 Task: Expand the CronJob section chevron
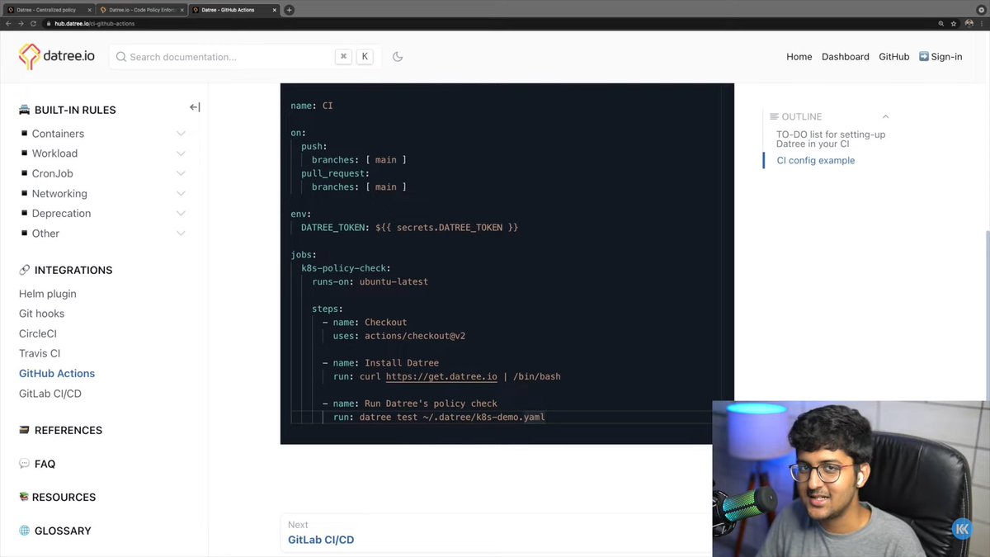[x=181, y=173]
